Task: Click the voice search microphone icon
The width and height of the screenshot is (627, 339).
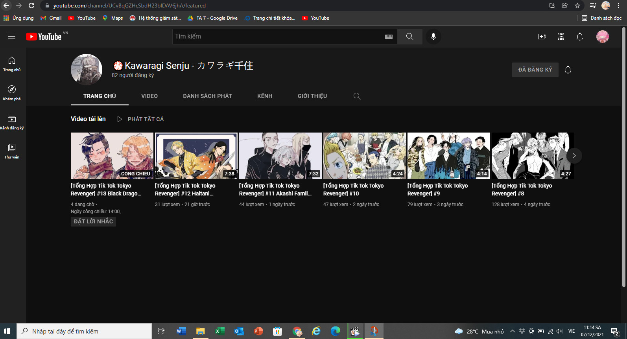Action: [433, 37]
